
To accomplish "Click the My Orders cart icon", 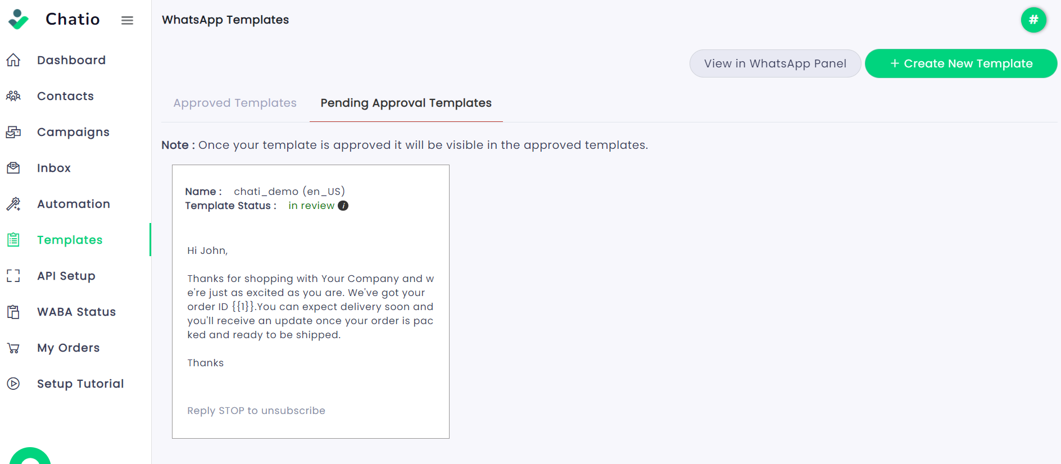I will pyautogui.click(x=13, y=348).
